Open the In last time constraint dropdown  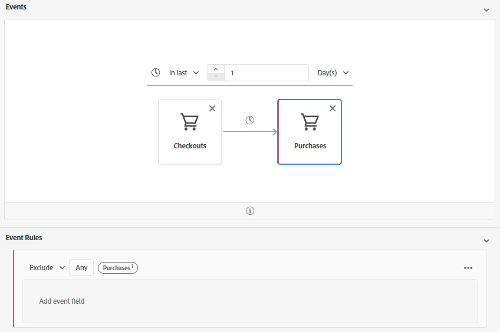184,73
